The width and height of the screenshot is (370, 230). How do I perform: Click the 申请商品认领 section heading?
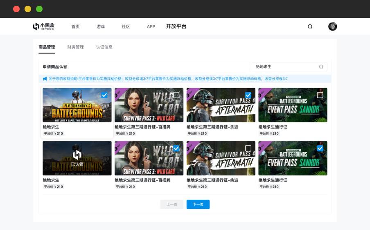[x=55, y=67]
